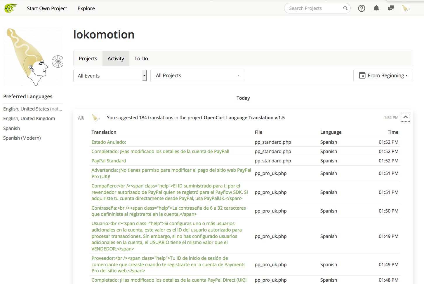Image resolution: width=424 pixels, height=284 pixels.
Task: Open the 'Estado Anulado:' translation
Action: (x=109, y=142)
